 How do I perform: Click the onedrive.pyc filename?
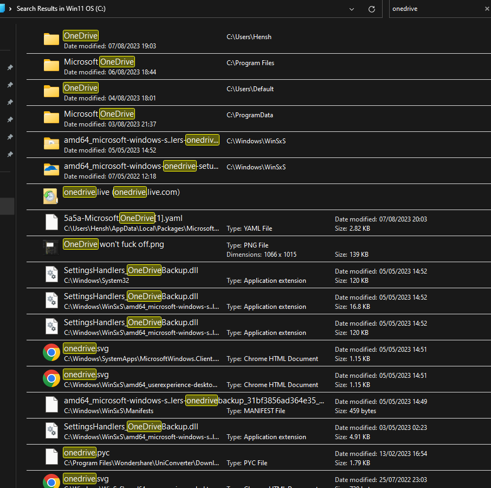tap(86, 453)
